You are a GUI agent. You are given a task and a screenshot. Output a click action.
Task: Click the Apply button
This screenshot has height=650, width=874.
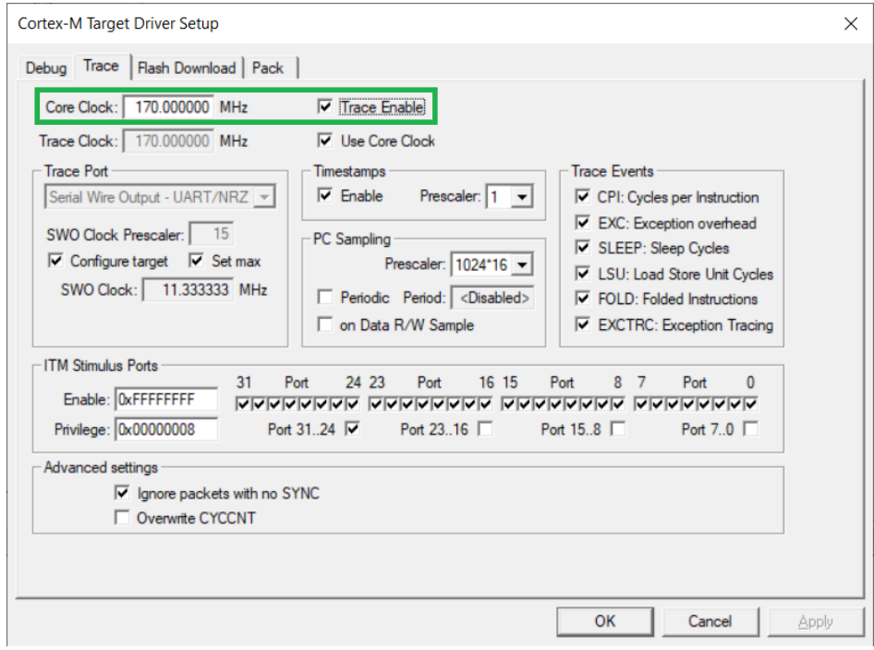pos(816,621)
